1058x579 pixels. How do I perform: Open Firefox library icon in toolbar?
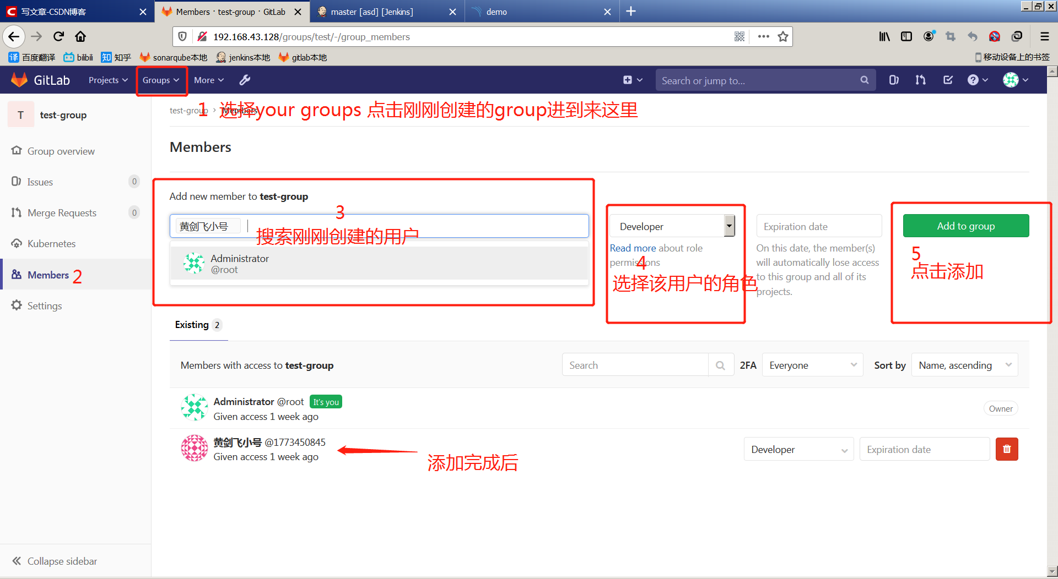884,36
